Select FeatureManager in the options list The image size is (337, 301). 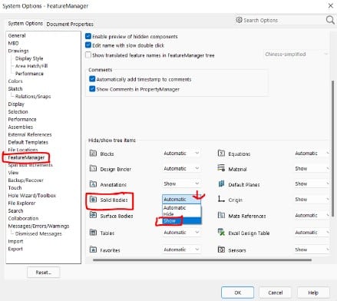coord(26,157)
